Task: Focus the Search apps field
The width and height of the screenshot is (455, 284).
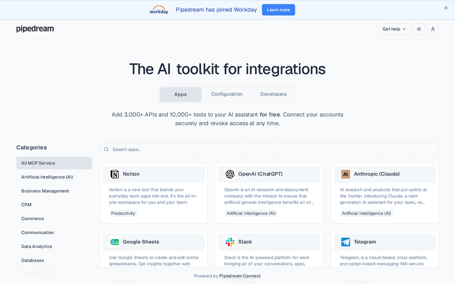Action: [x=269, y=149]
